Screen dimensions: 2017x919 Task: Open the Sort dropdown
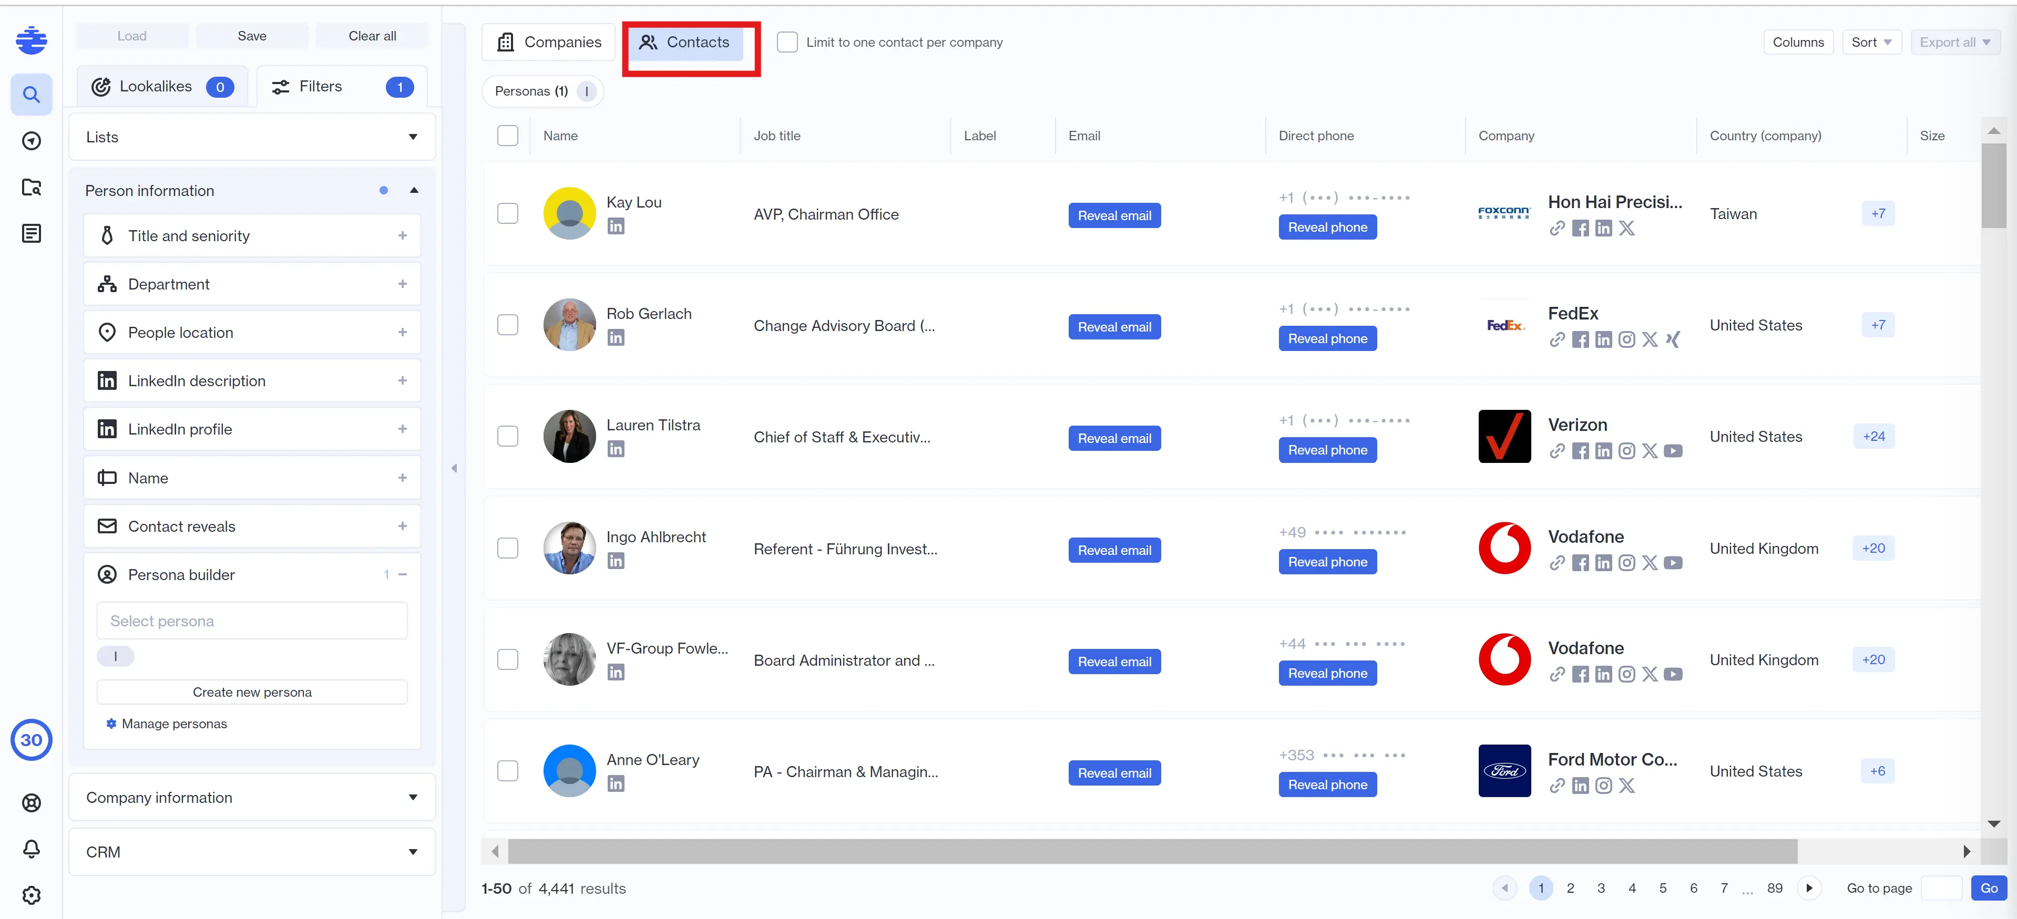1870,42
